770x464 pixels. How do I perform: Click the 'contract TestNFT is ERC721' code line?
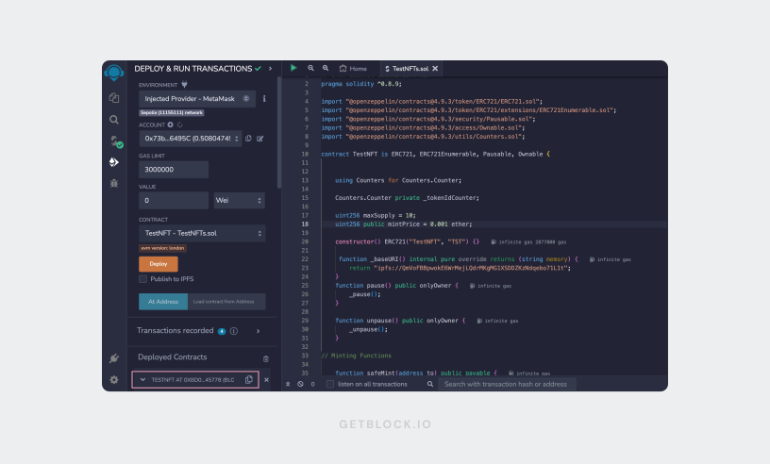pos(436,154)
